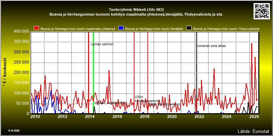Click the x-axis year '2018'
This screenshot has width=273, height=136.
144,116
